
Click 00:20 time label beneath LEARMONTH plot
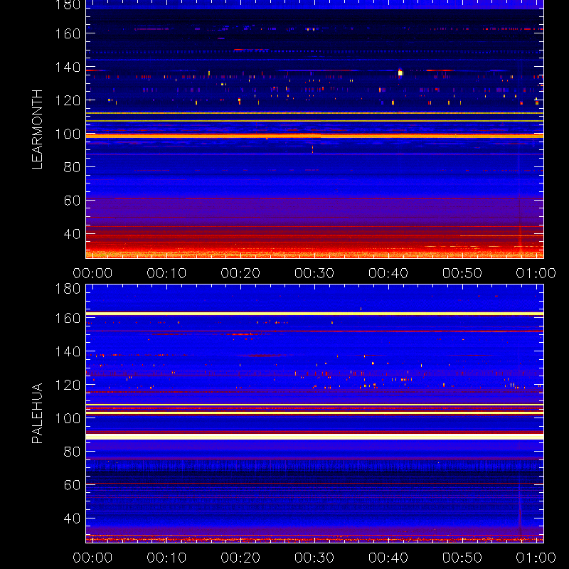coord(240,273)
